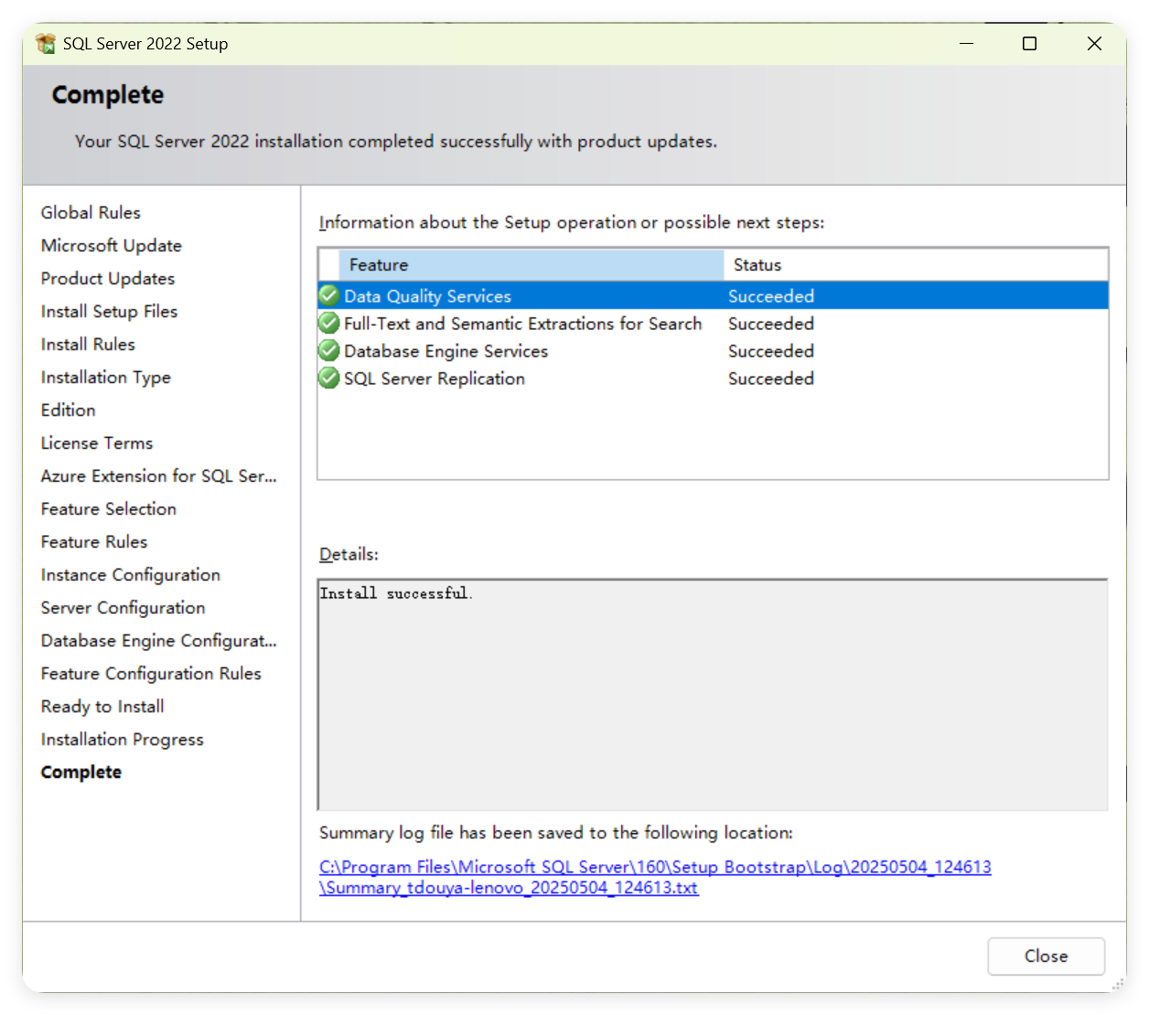The height and width of the screenshot is (1015, 1149).
Task: Close the window using the title bar X
Action: pos(1094,44)
